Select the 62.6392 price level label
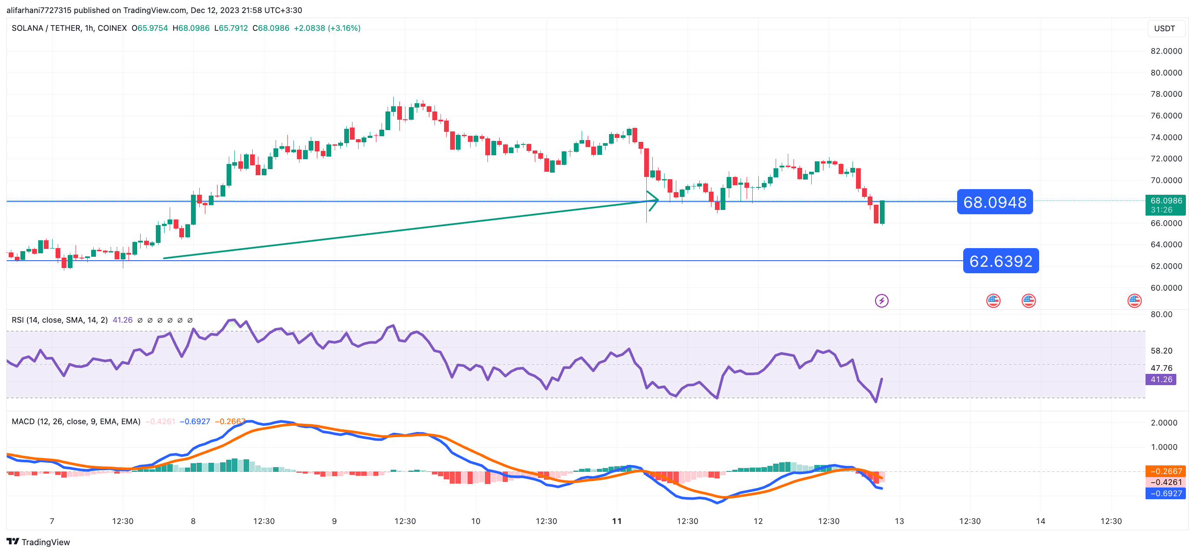The height and width of the screenshot is (553, 1195). [1001, 261]
